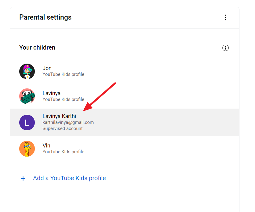Click Jon's colorful avatar icon

(x=27, y=71)
